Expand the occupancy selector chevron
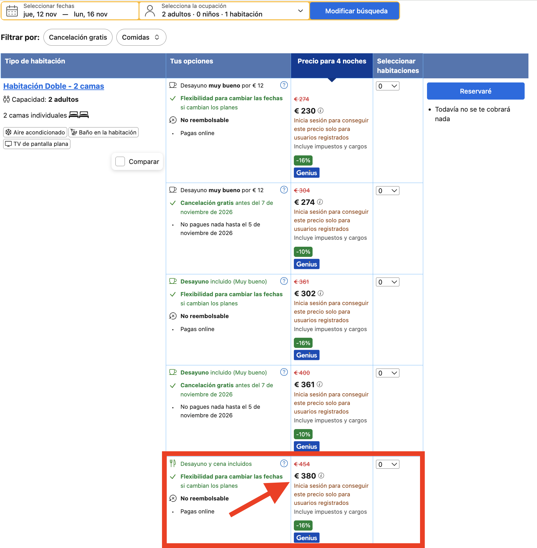The height and width of the screenshot is (548, 537). [301, 11]
